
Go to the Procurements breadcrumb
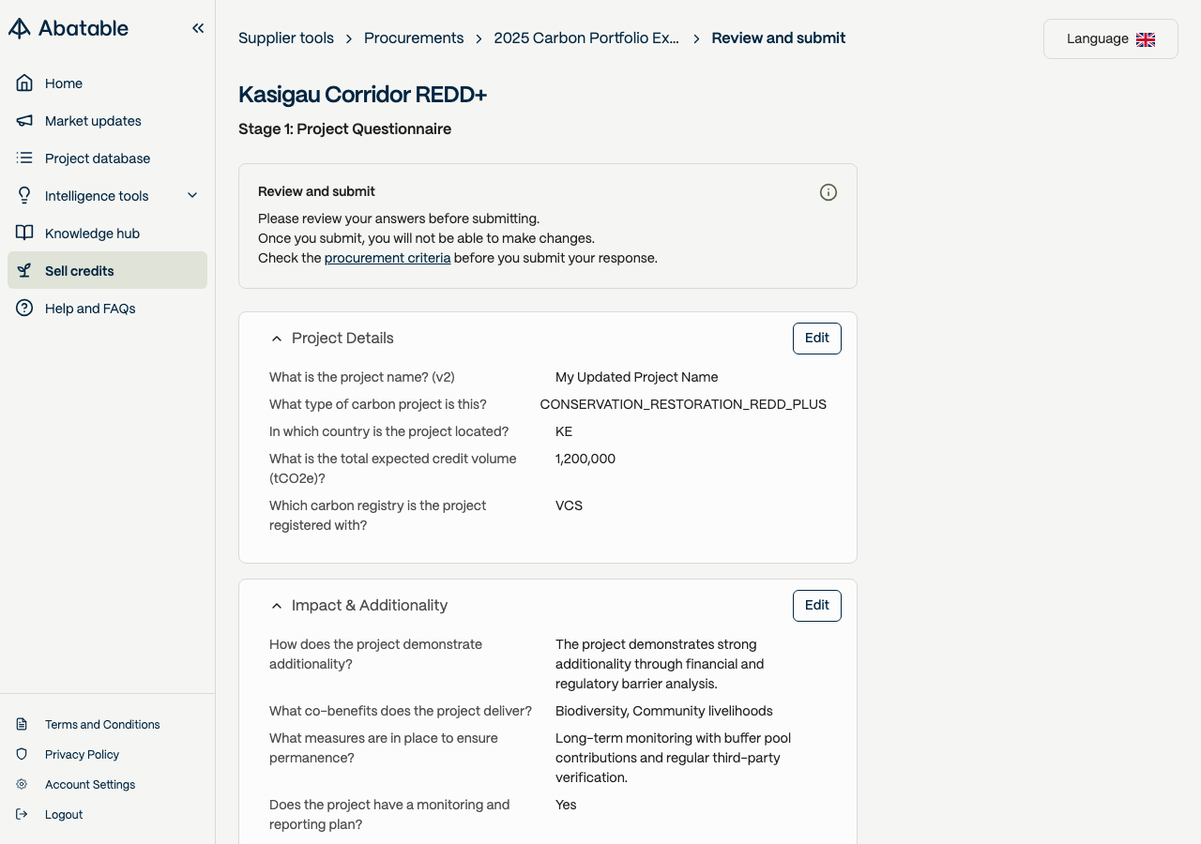(x=414, y=38)
